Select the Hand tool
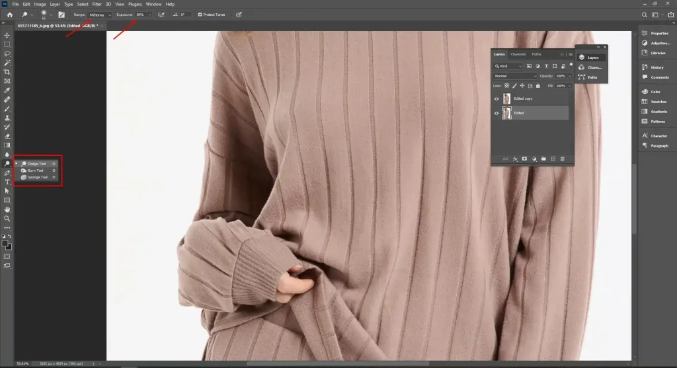This screenshot has width=677, height=368. point(7,209)
